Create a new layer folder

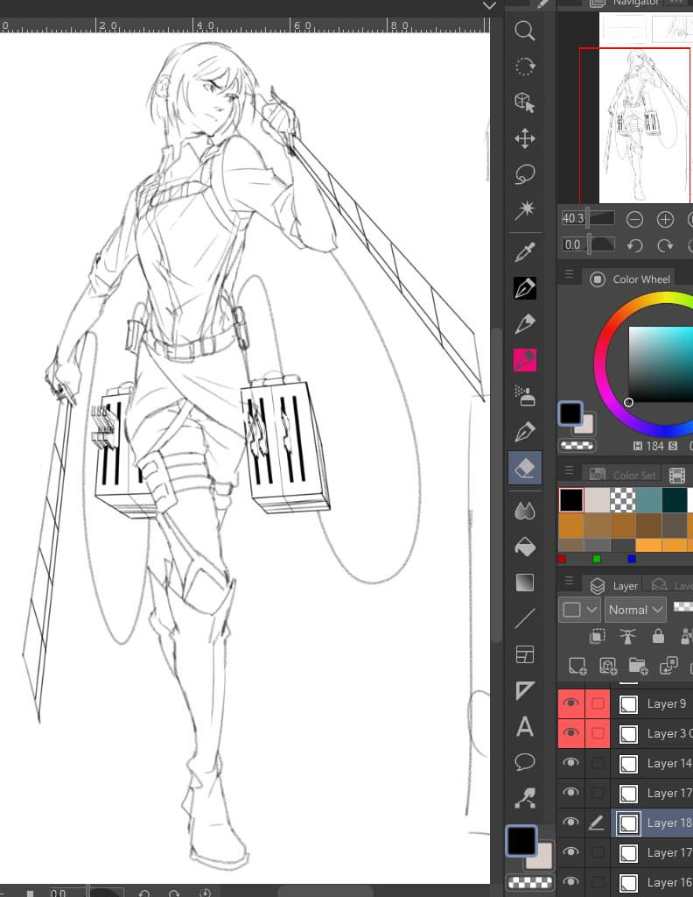coord(638,666)
